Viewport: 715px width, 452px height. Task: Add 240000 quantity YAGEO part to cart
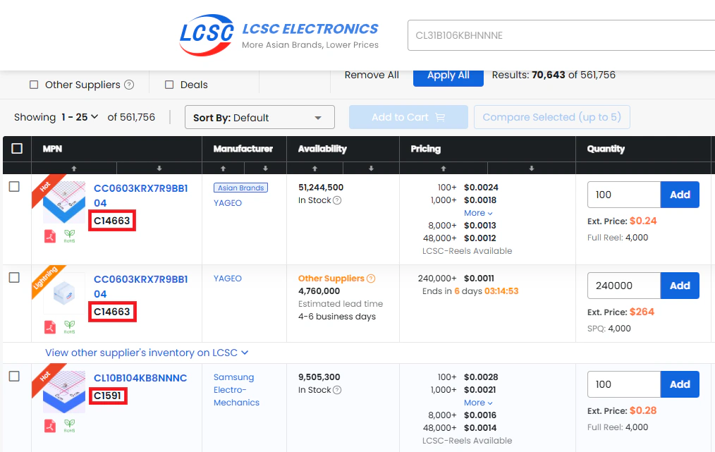[x=680, y=286]
